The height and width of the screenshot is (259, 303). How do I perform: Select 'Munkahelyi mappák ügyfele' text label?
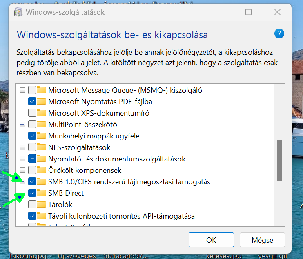94,136
